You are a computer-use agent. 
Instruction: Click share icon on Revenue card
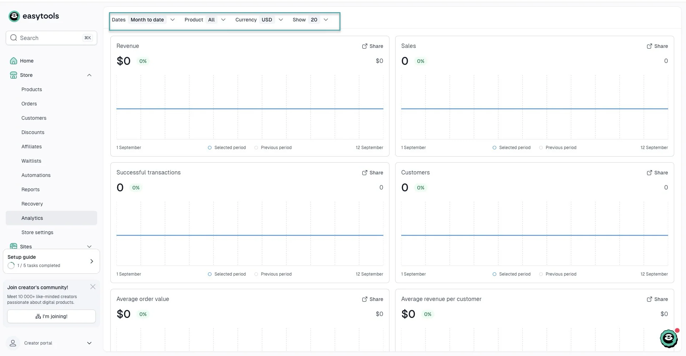coord(364,46)
